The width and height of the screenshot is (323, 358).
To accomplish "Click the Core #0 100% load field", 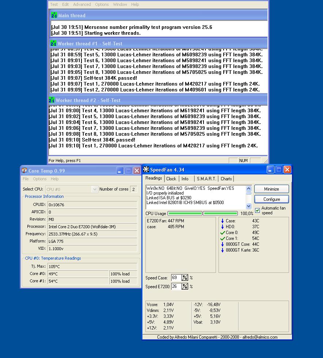I will tap(123, 274).
